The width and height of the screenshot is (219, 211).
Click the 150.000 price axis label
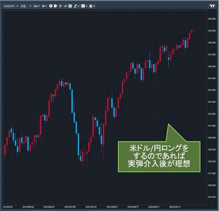click(x=212, y=19)
